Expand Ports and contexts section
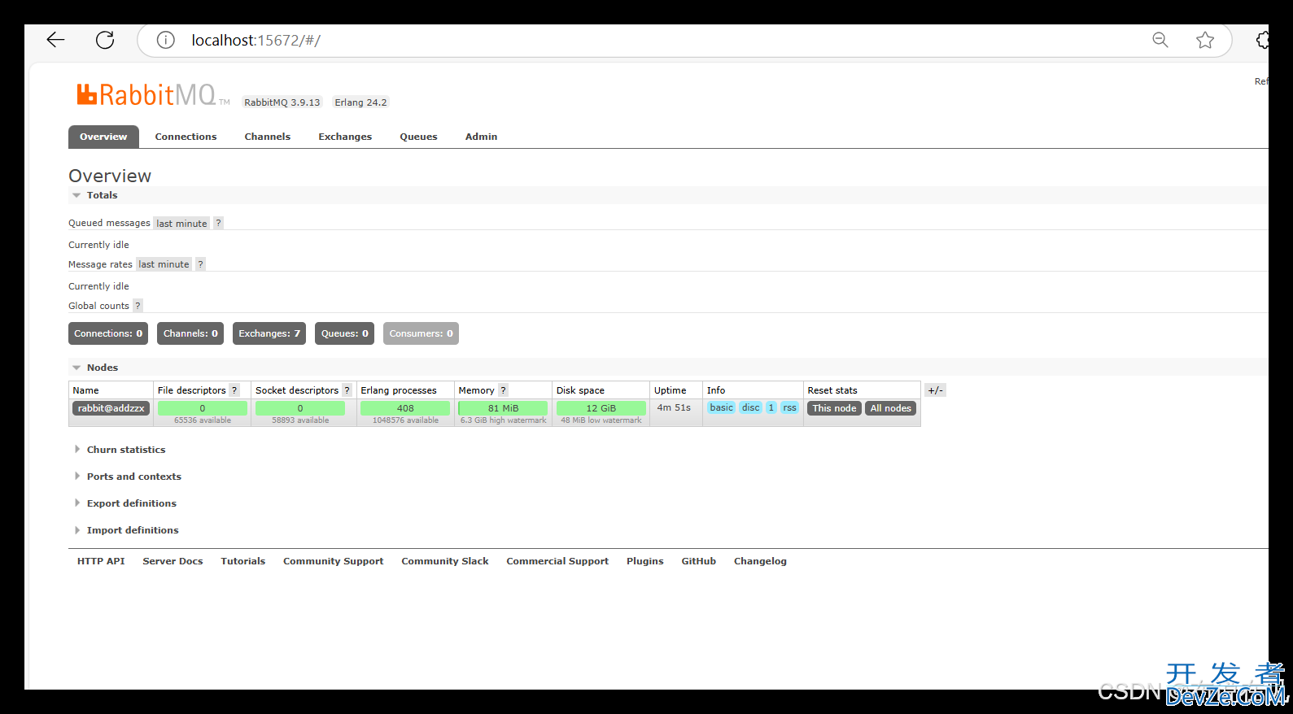Screen dimensions: 1293x714 (129, 477)
